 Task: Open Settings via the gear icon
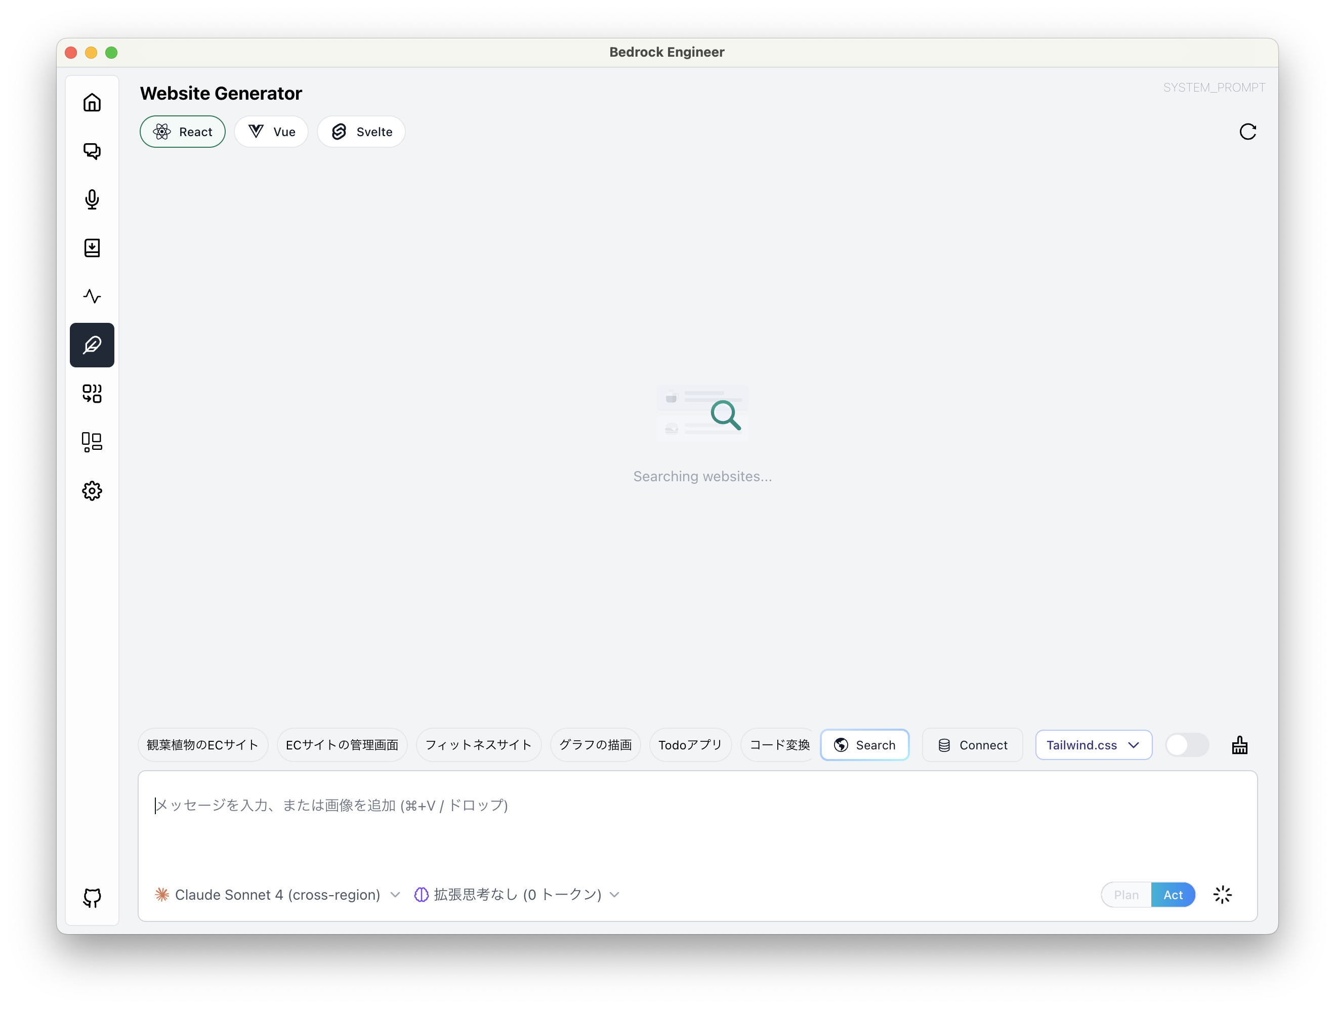[x=92, y=491]
